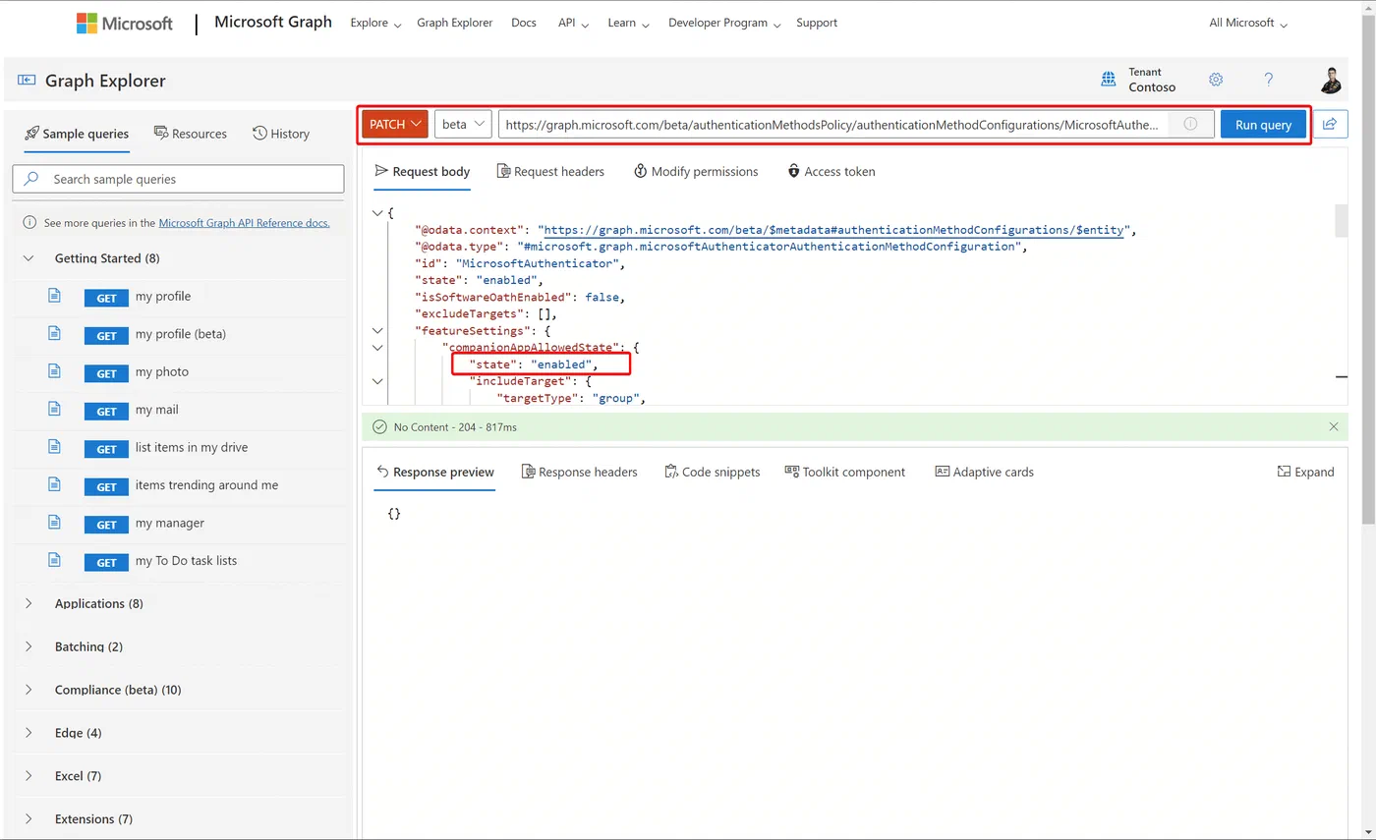Open API menu in top navigation
The width and height of the screenshot is (1376, 840).
pyautogui.click(x=573, y=23)
